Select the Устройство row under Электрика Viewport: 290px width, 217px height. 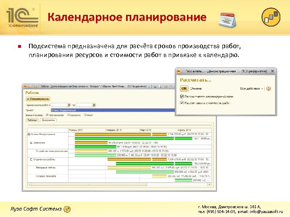click(x=48, y=153)
